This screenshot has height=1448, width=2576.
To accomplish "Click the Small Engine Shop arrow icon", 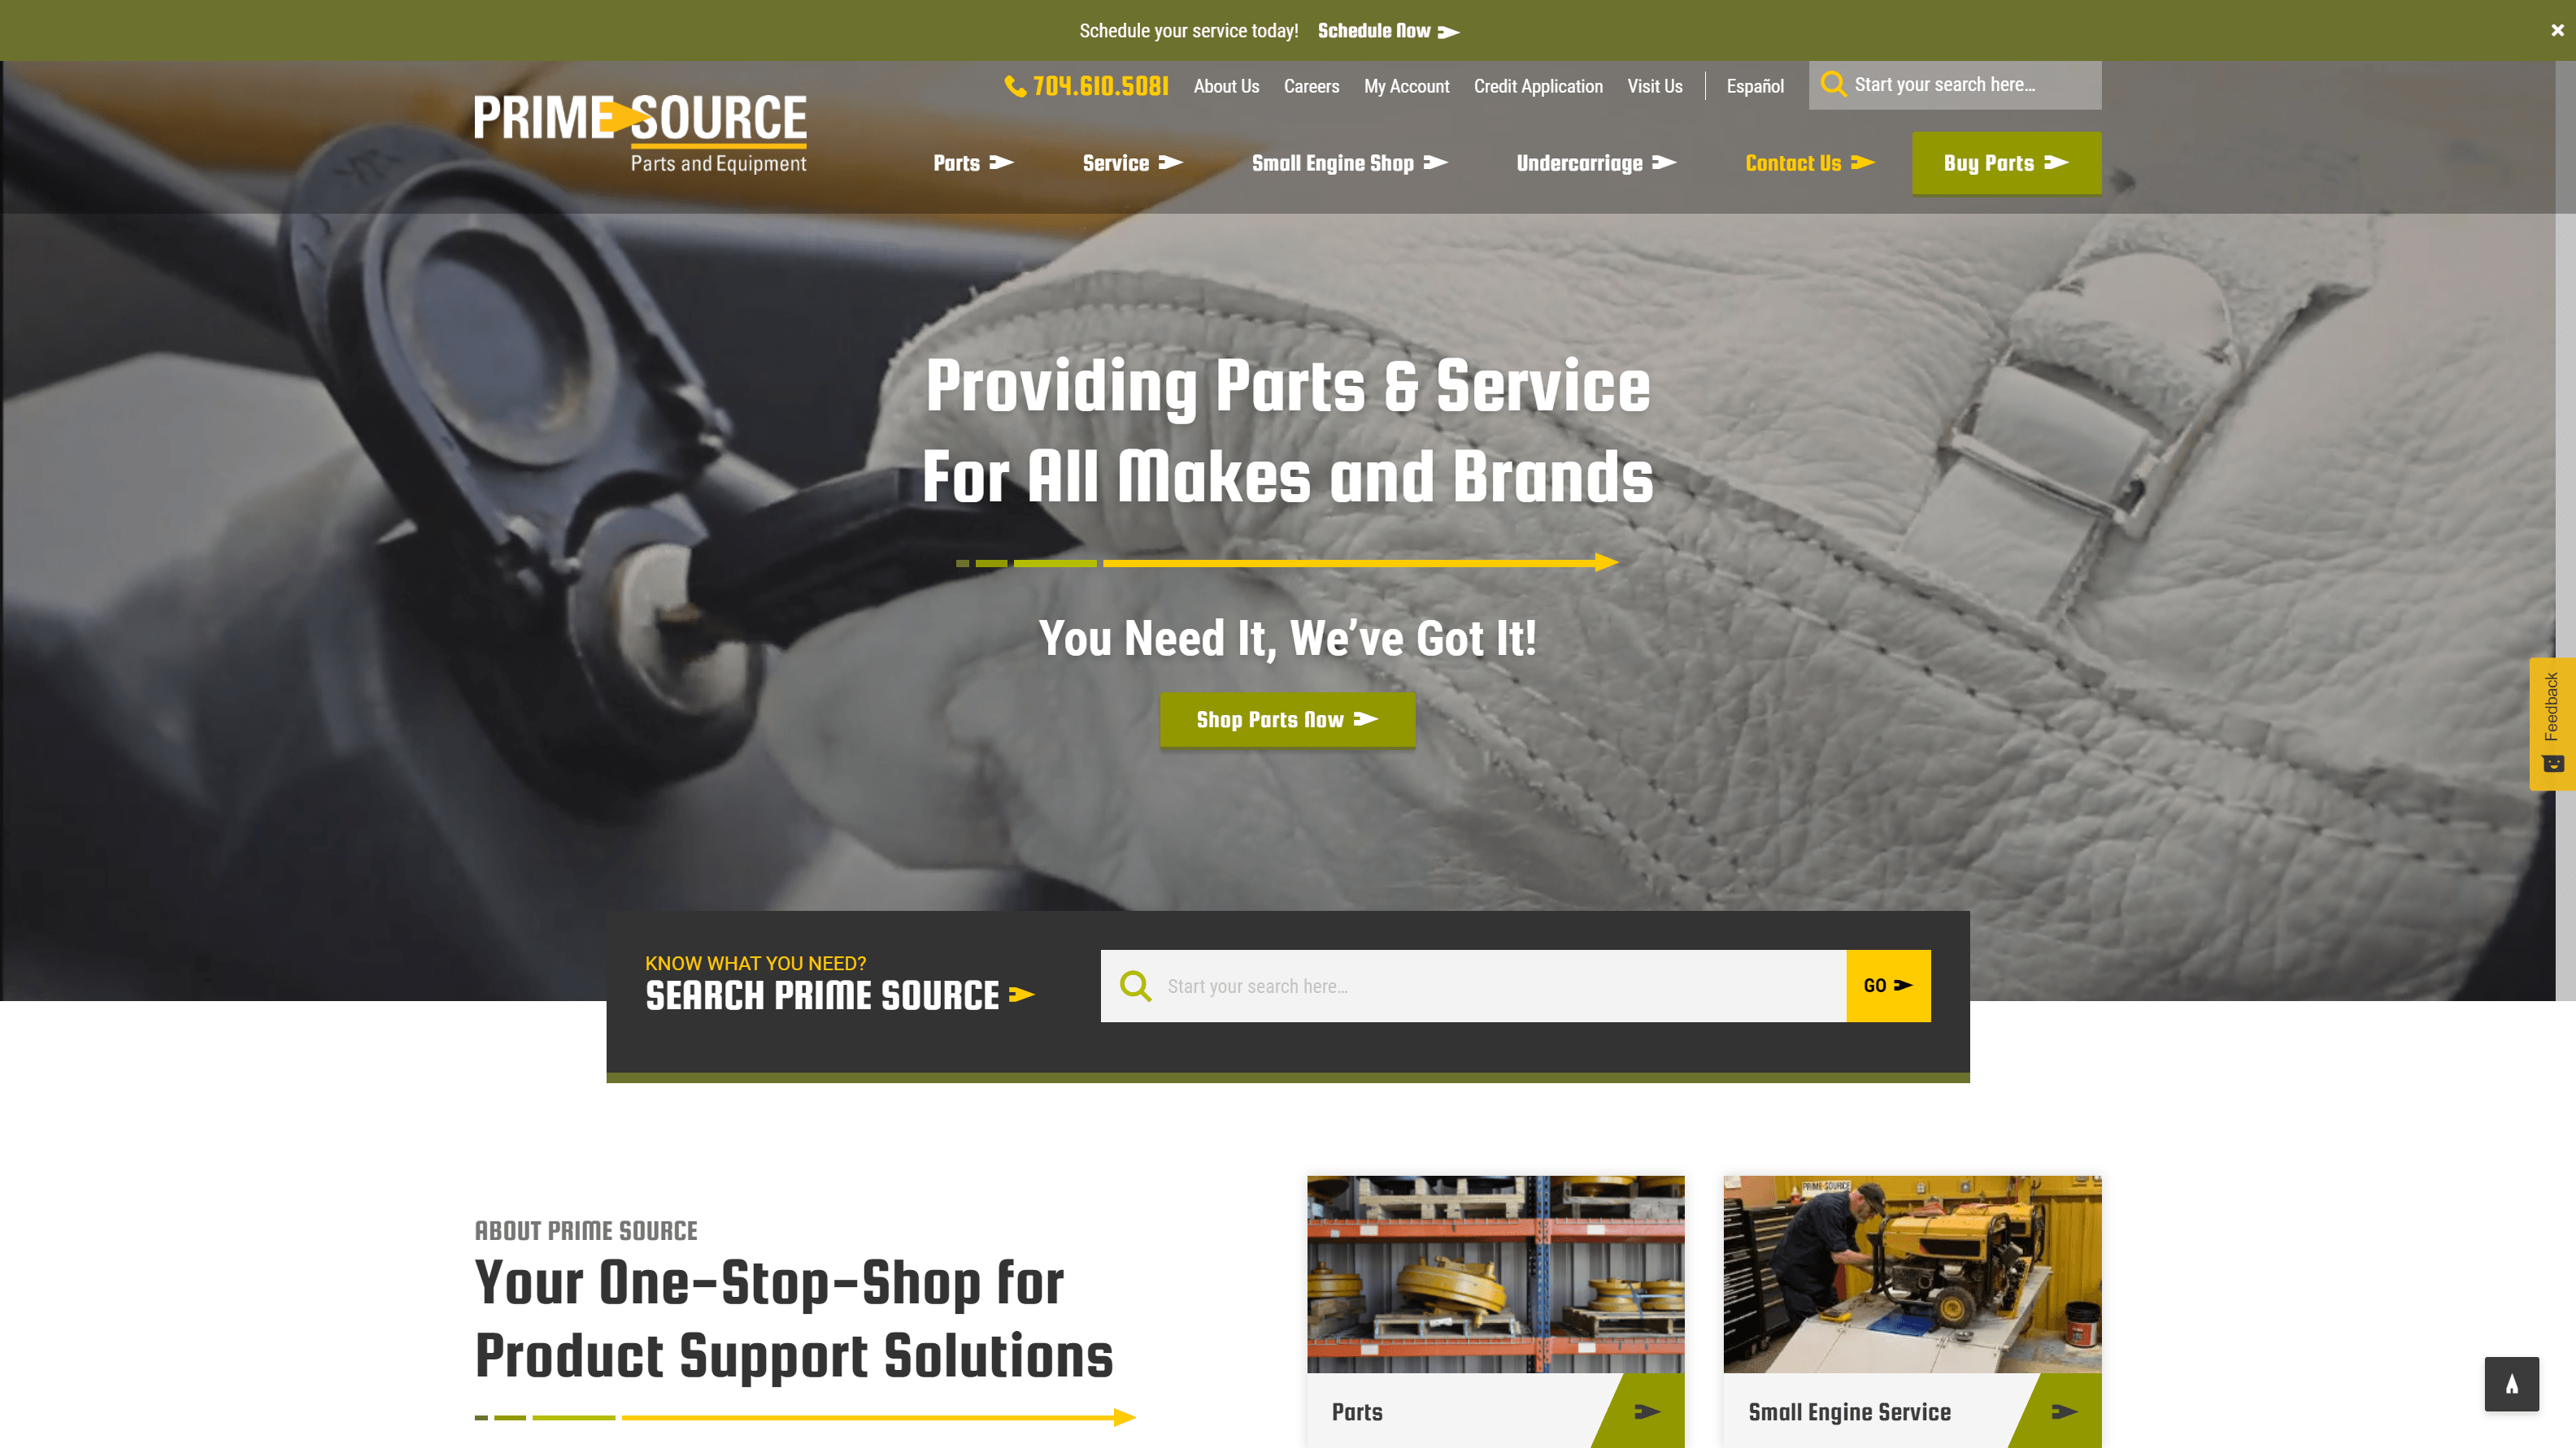I will coord(1437,161).
